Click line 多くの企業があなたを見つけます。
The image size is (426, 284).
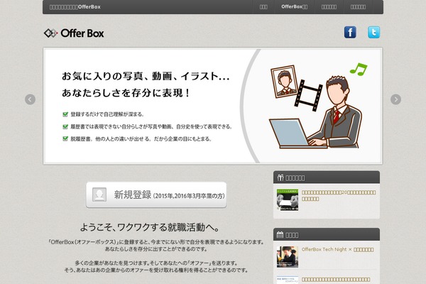click(156, 263)
